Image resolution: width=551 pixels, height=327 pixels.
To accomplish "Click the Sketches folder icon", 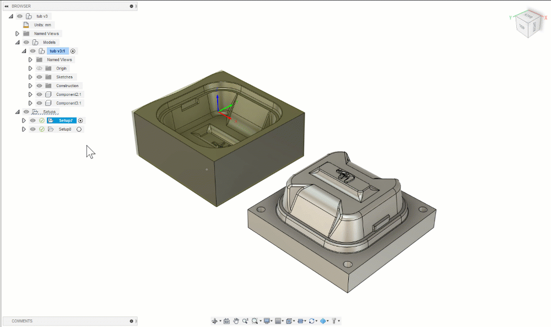I will (48, 77).
